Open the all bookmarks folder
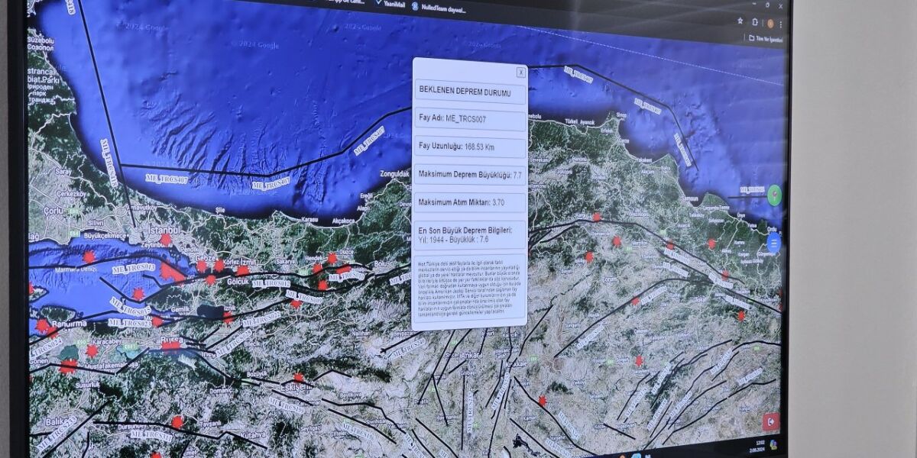 [x=766, y=38]
